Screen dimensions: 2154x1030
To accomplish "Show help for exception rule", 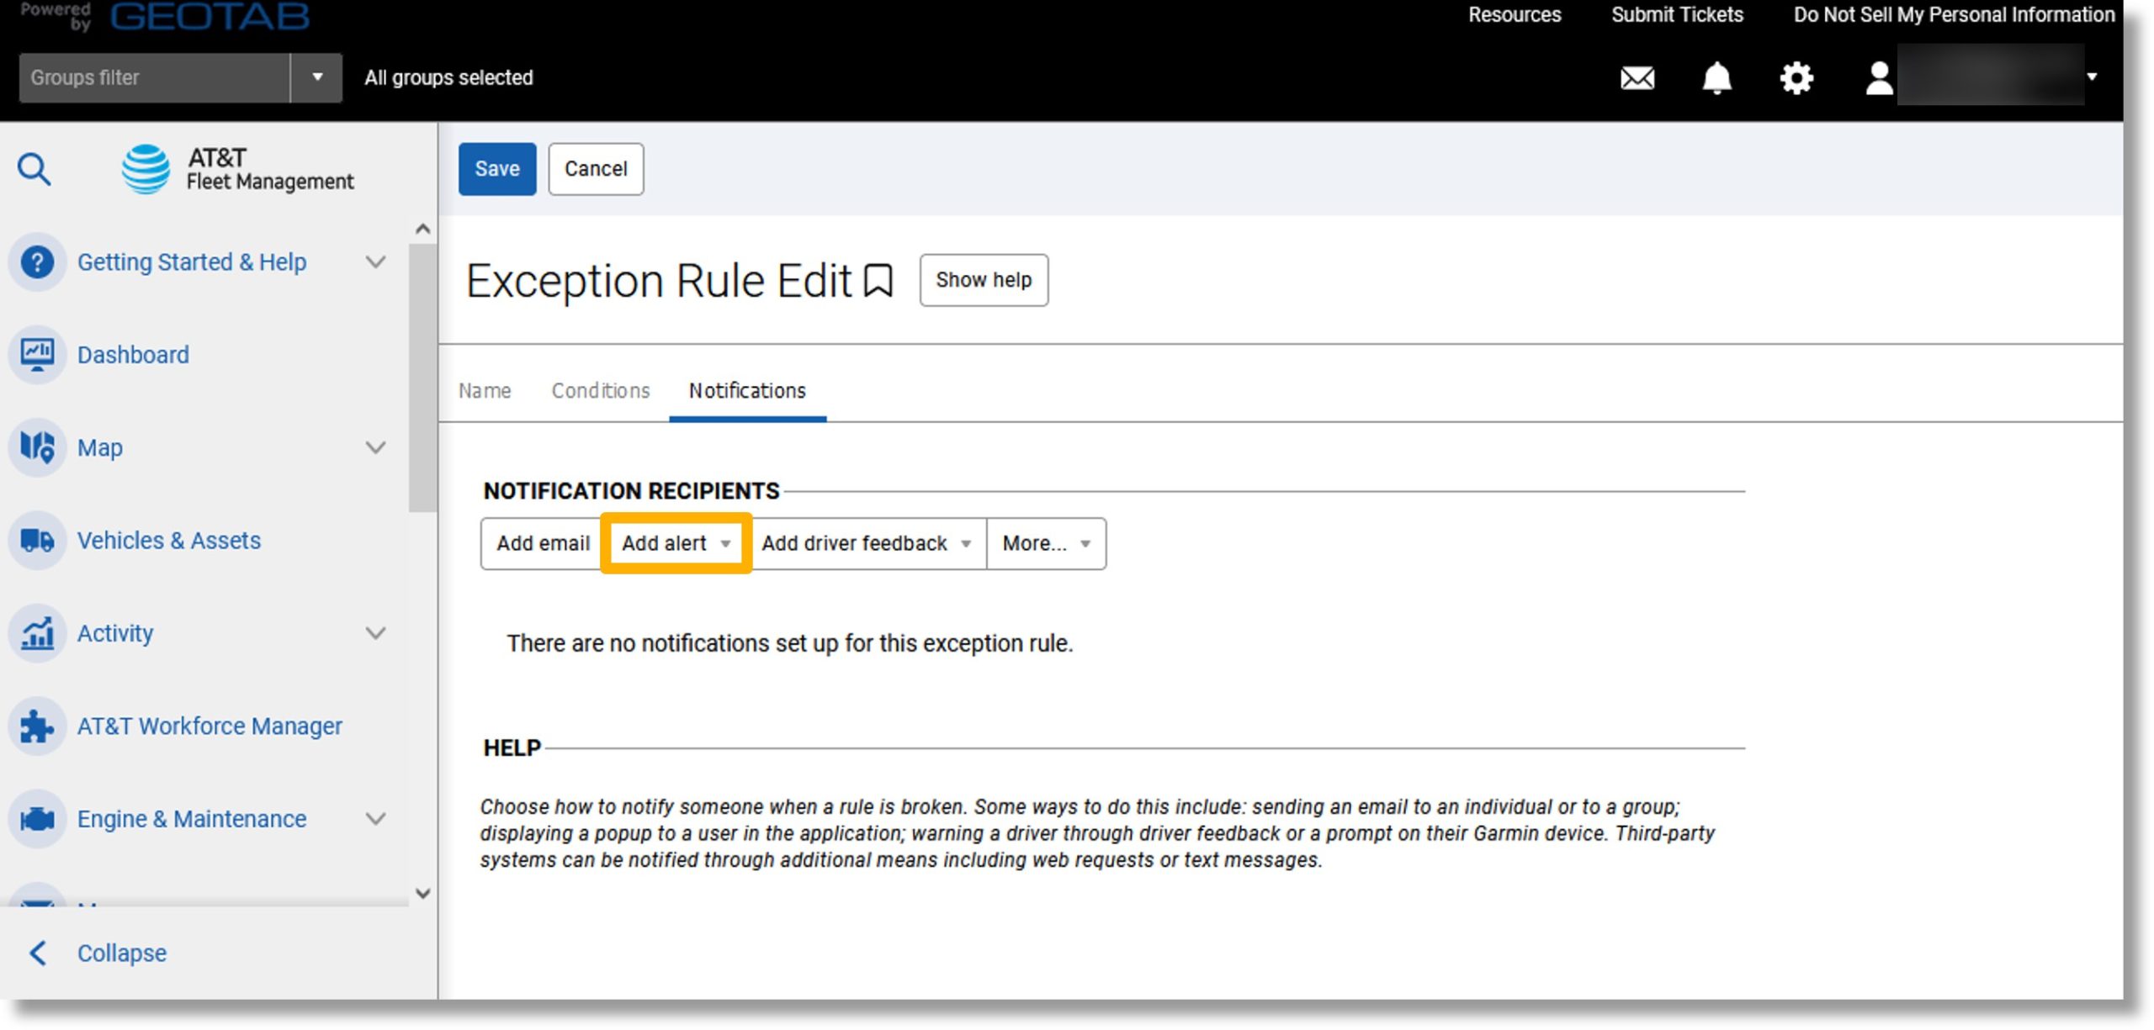I will click(x=984, y=280).
